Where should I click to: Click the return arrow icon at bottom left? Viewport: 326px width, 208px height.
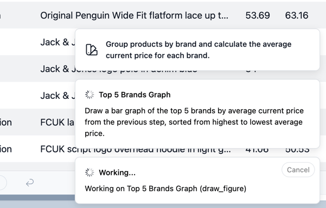[x=30, y=183]
